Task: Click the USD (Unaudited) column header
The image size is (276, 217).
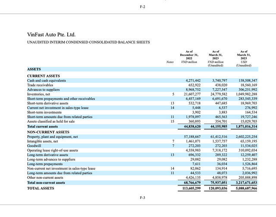Action: point(244,58)
